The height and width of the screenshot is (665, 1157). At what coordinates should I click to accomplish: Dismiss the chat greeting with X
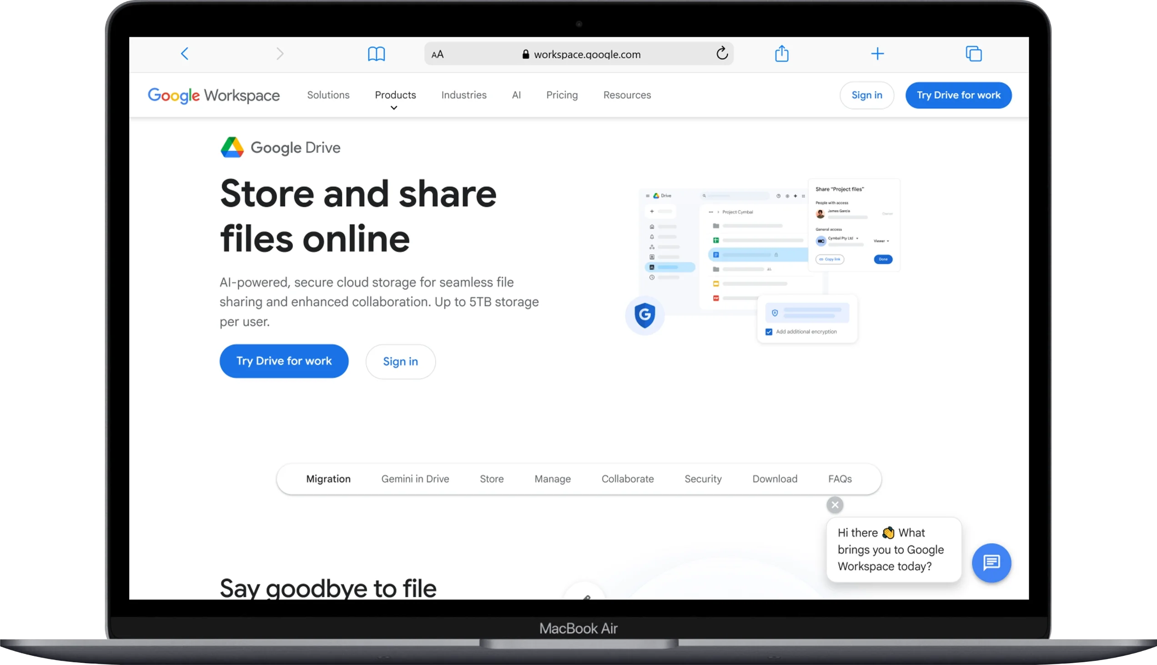pyautogui.click(x=835, y=505)
